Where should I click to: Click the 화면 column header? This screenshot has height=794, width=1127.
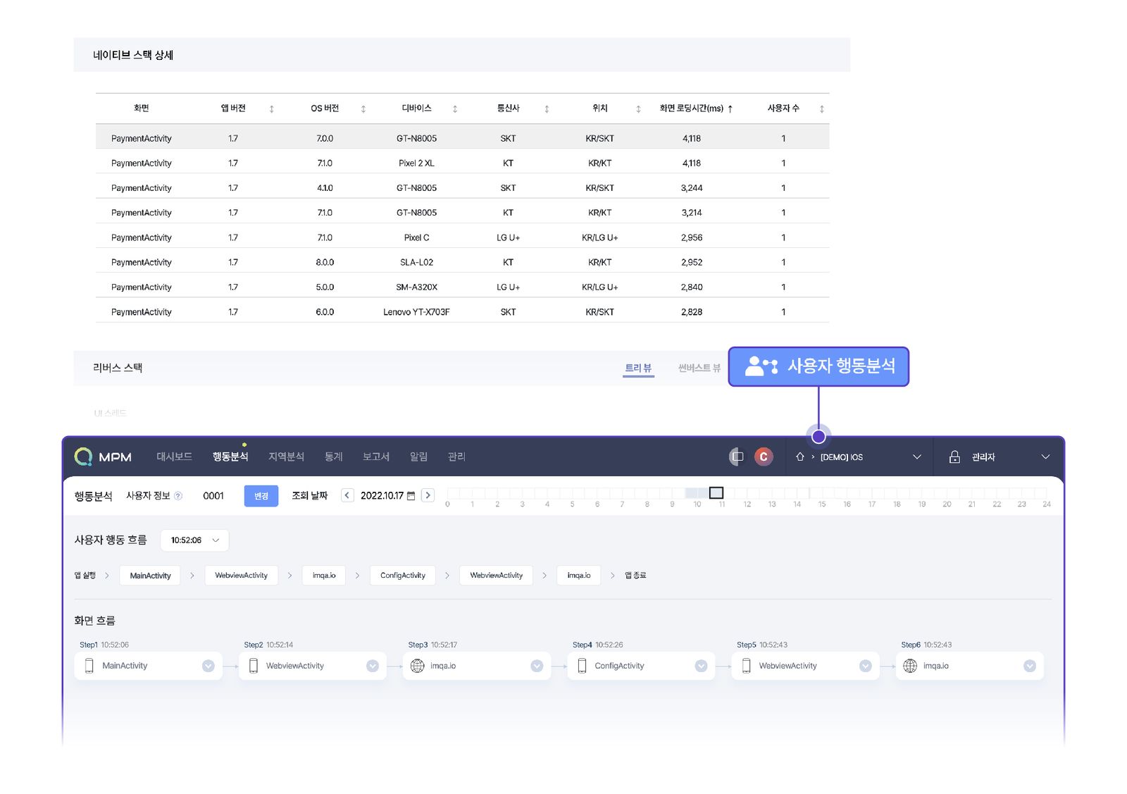click(x=142, y=108)
